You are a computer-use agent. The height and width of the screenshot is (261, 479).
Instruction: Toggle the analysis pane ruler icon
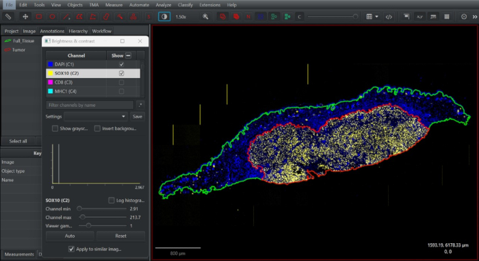[8, 16]
